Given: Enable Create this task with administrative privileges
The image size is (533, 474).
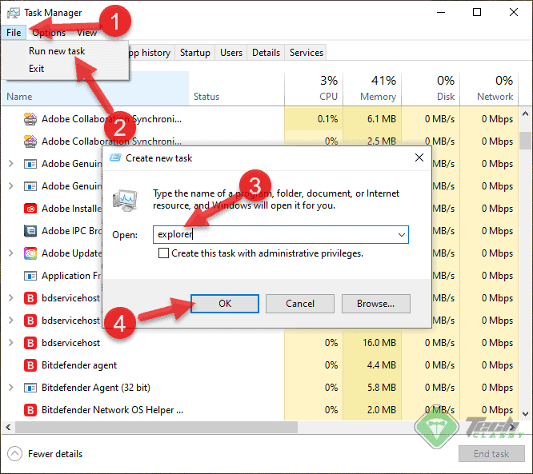Looking at the screenshot, I should coord(164,253).
